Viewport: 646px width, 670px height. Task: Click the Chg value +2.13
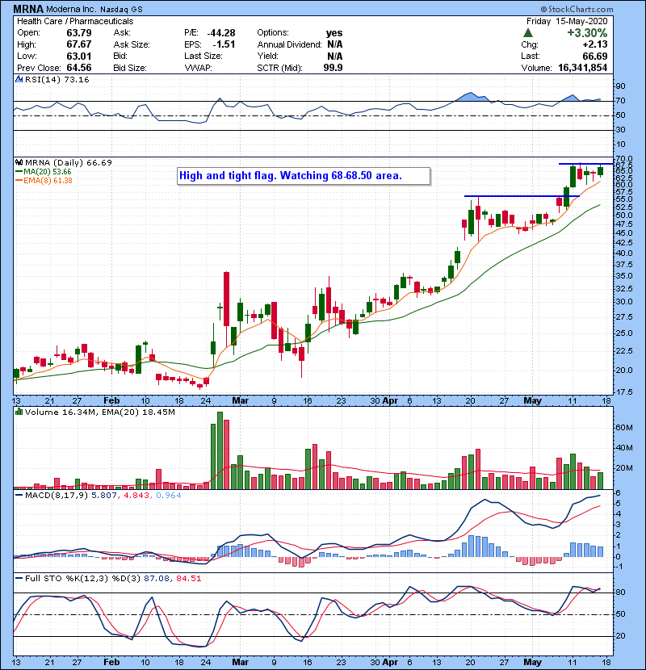coord(594,44)
